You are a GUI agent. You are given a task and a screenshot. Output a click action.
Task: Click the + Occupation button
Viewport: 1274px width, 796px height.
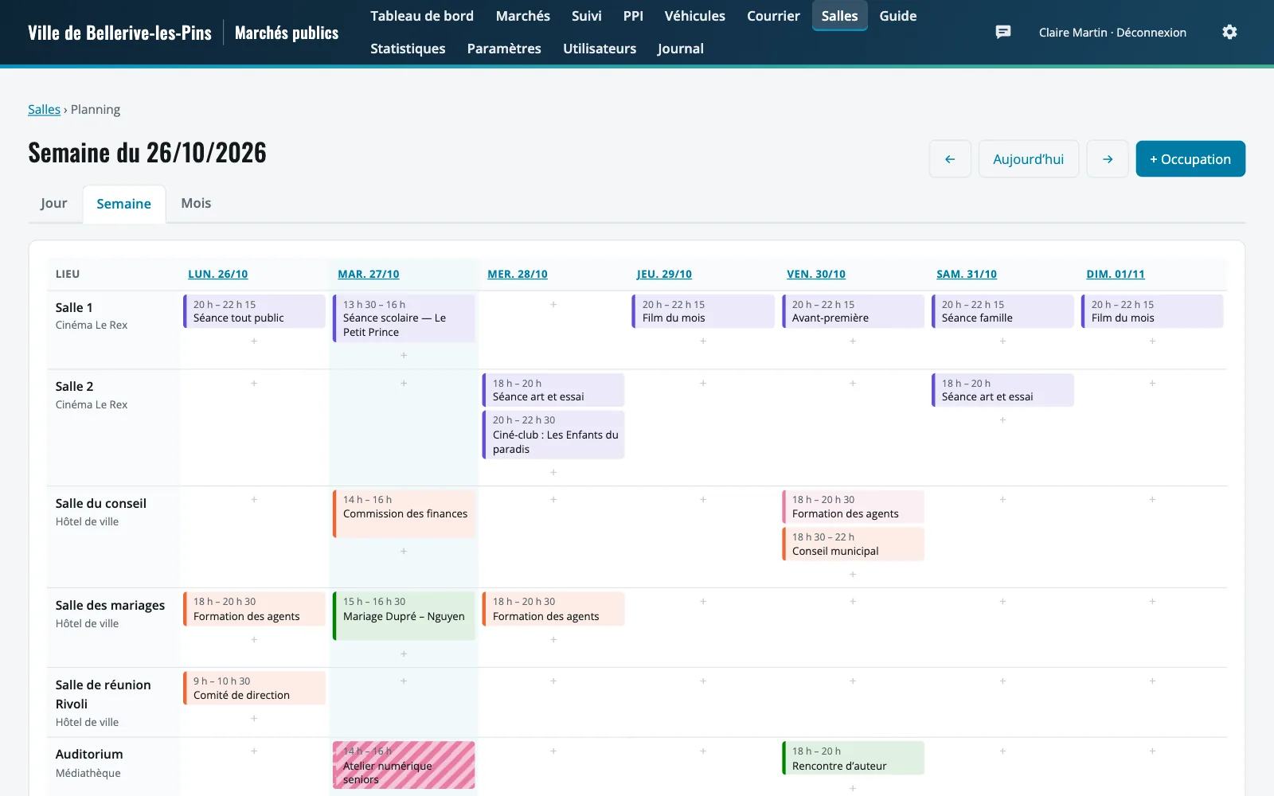point(1190,159)
